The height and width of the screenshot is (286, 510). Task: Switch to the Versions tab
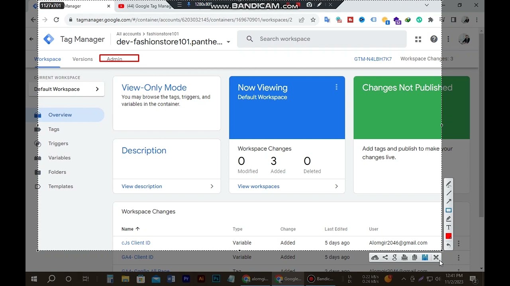coord(82,59)
